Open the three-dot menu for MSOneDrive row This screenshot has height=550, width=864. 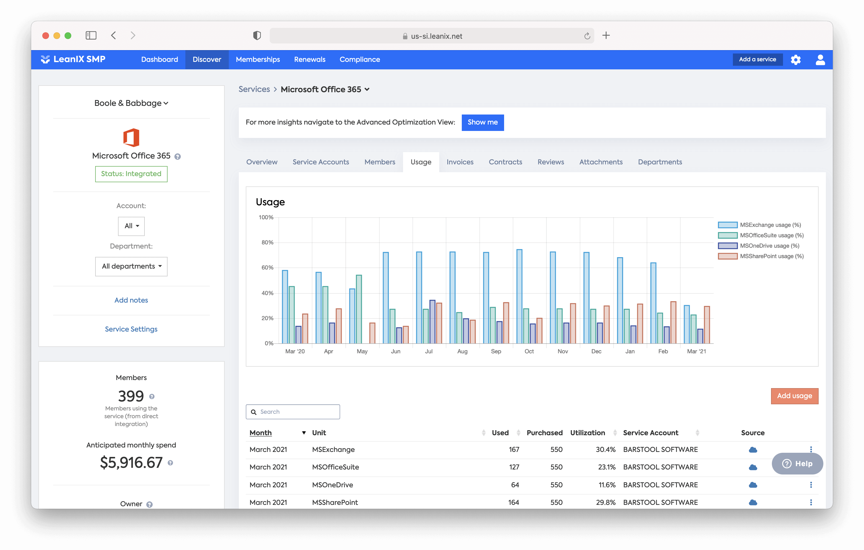pos(811,485)
